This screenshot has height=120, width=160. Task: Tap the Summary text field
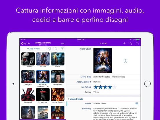click(x=115, y=114)
